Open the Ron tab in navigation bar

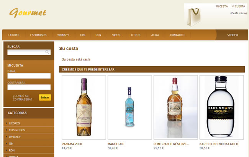(98, 35)
